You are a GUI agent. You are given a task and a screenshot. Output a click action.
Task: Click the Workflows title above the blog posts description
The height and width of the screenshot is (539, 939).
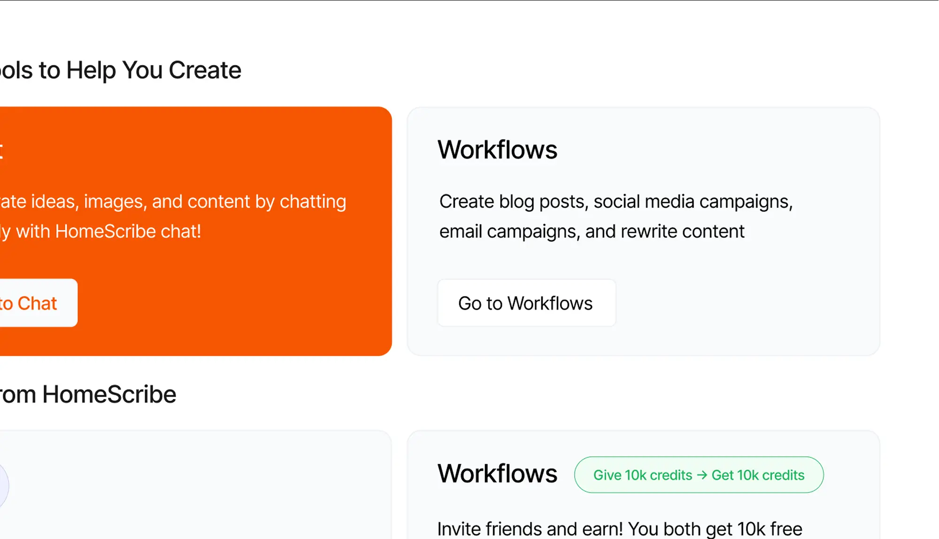(x=497, y=150)
